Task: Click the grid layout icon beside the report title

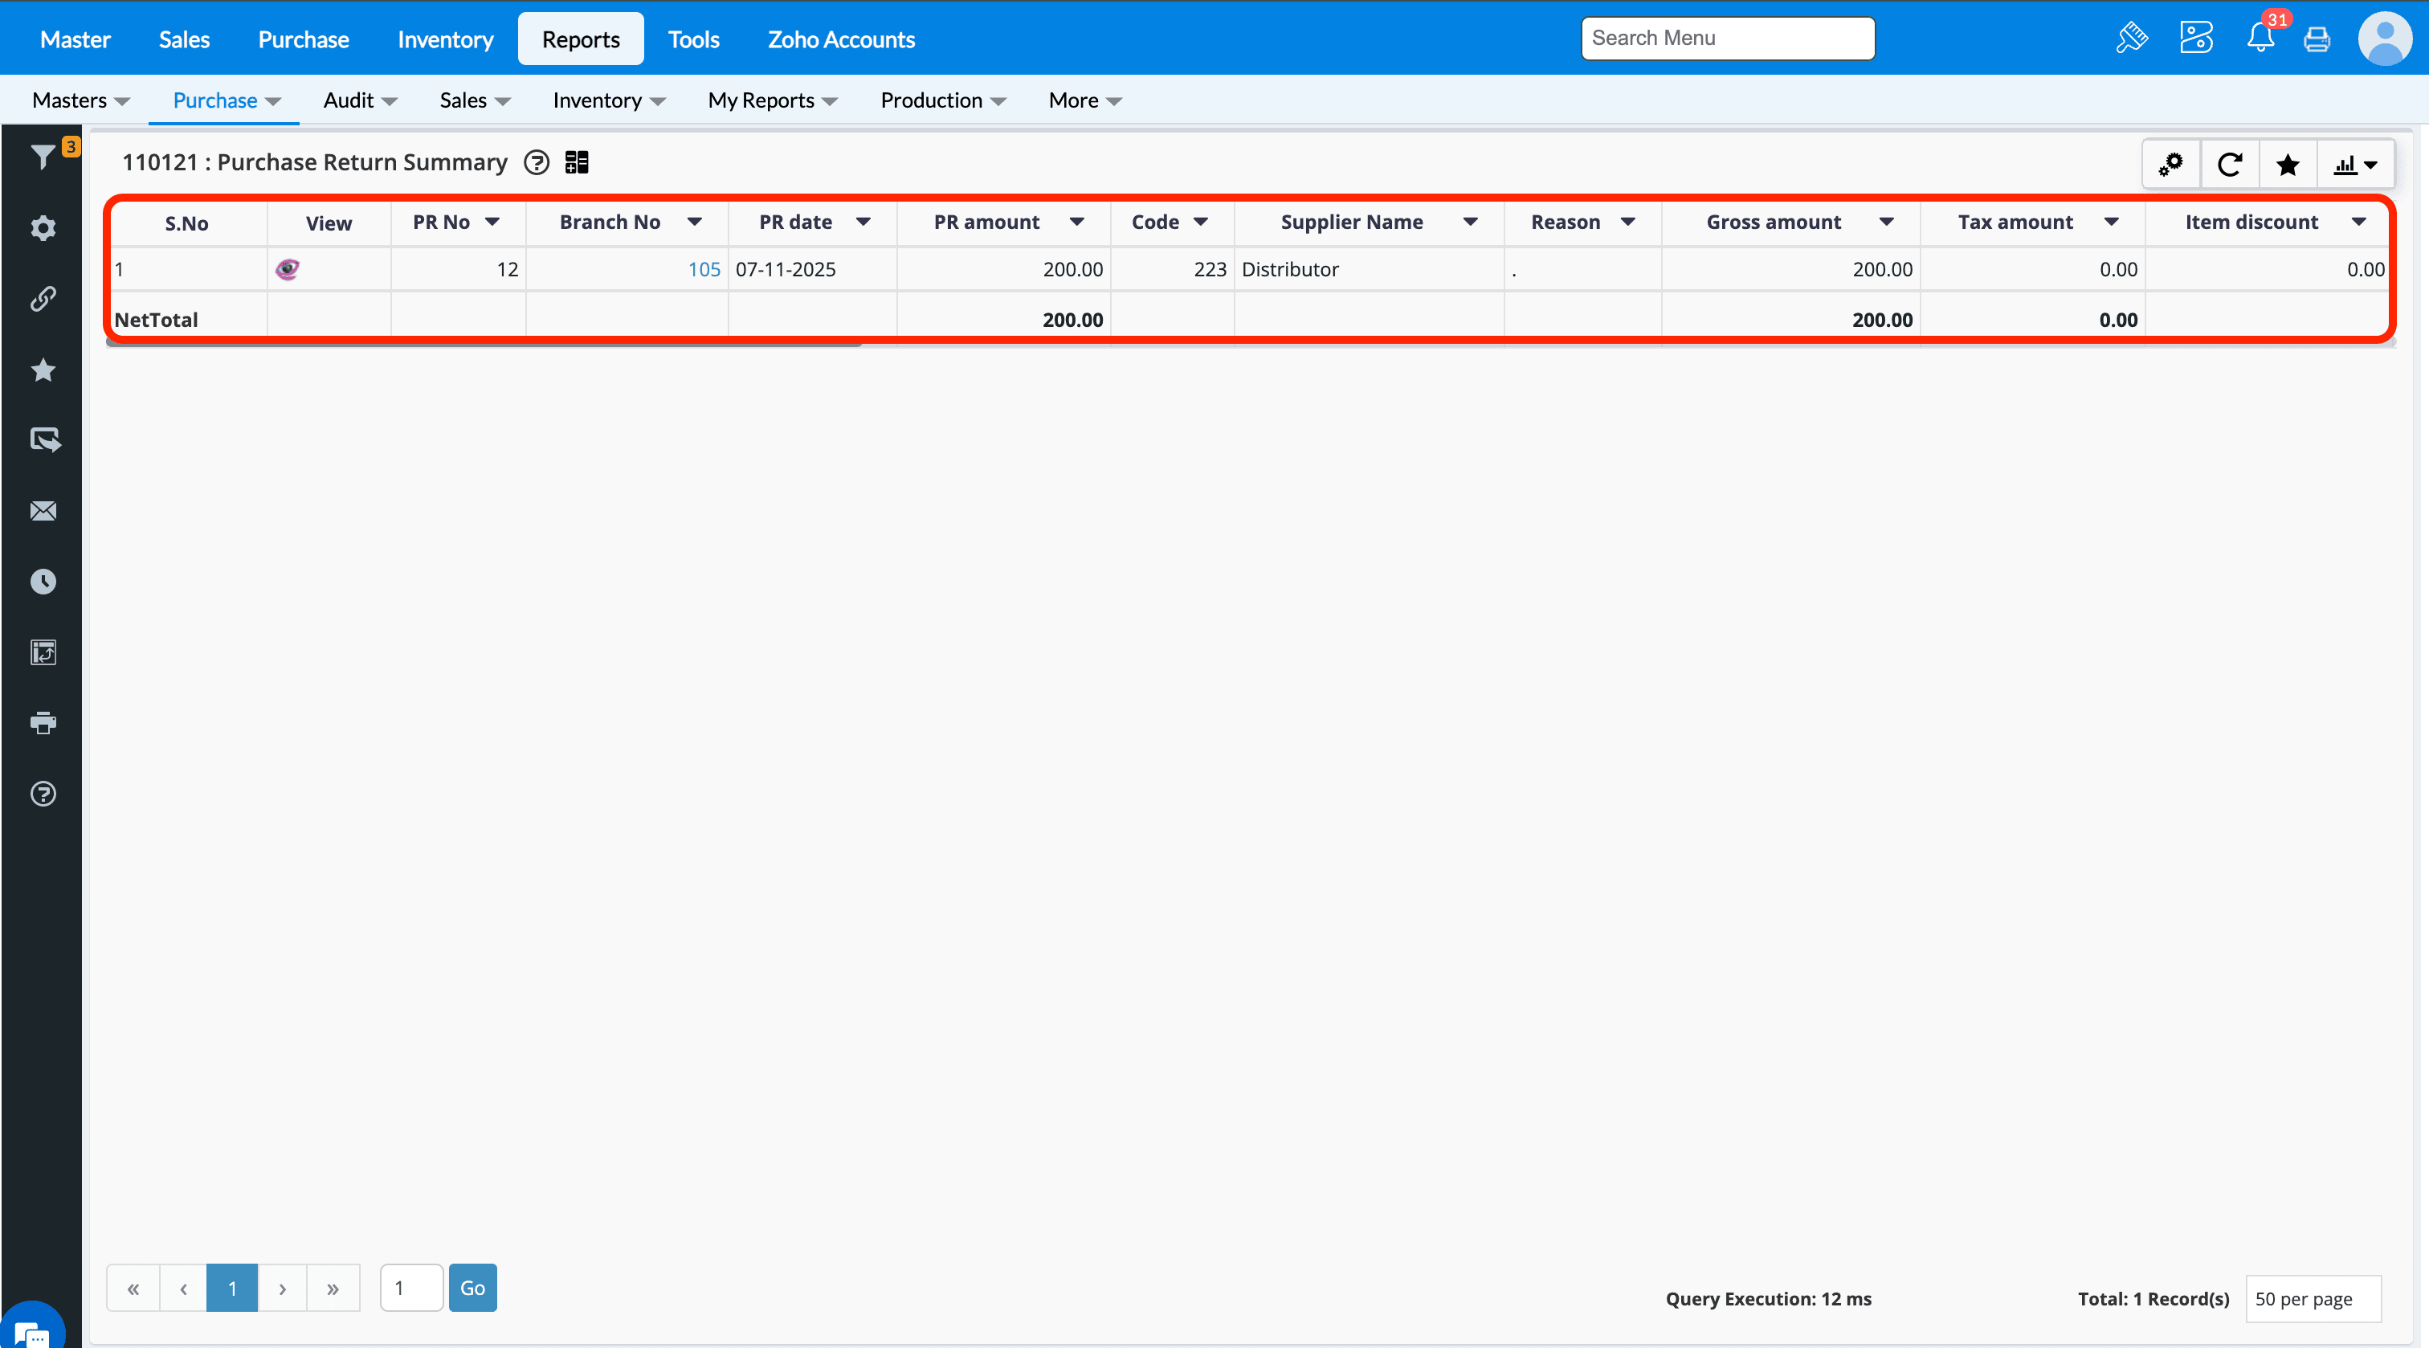Action: pyautogui.click(x=576, y=162)
